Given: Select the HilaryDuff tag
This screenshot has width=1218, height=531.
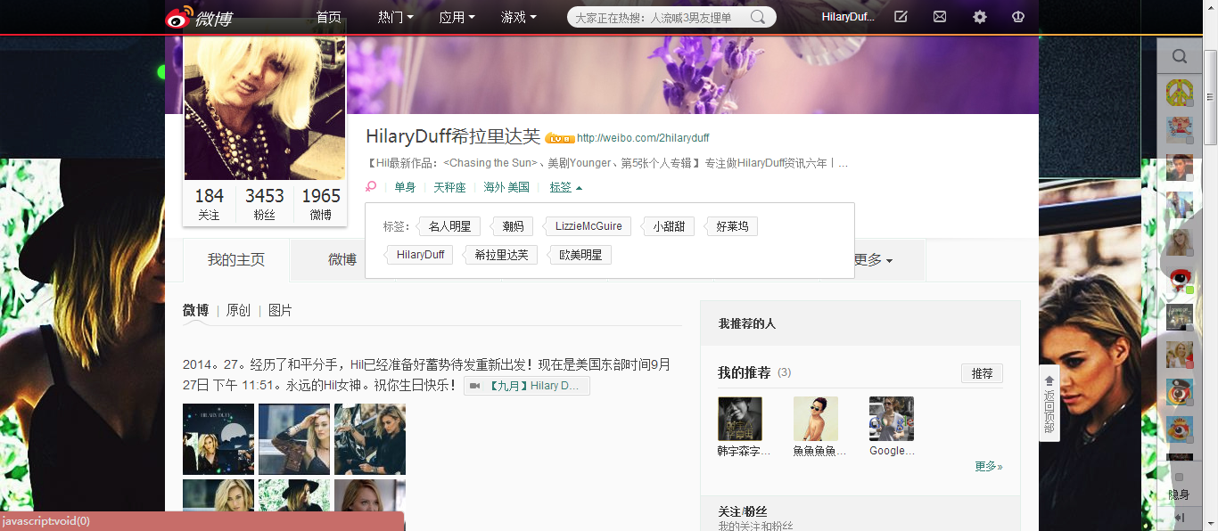Looking at the screenshot, I should [x=419, y=255].
